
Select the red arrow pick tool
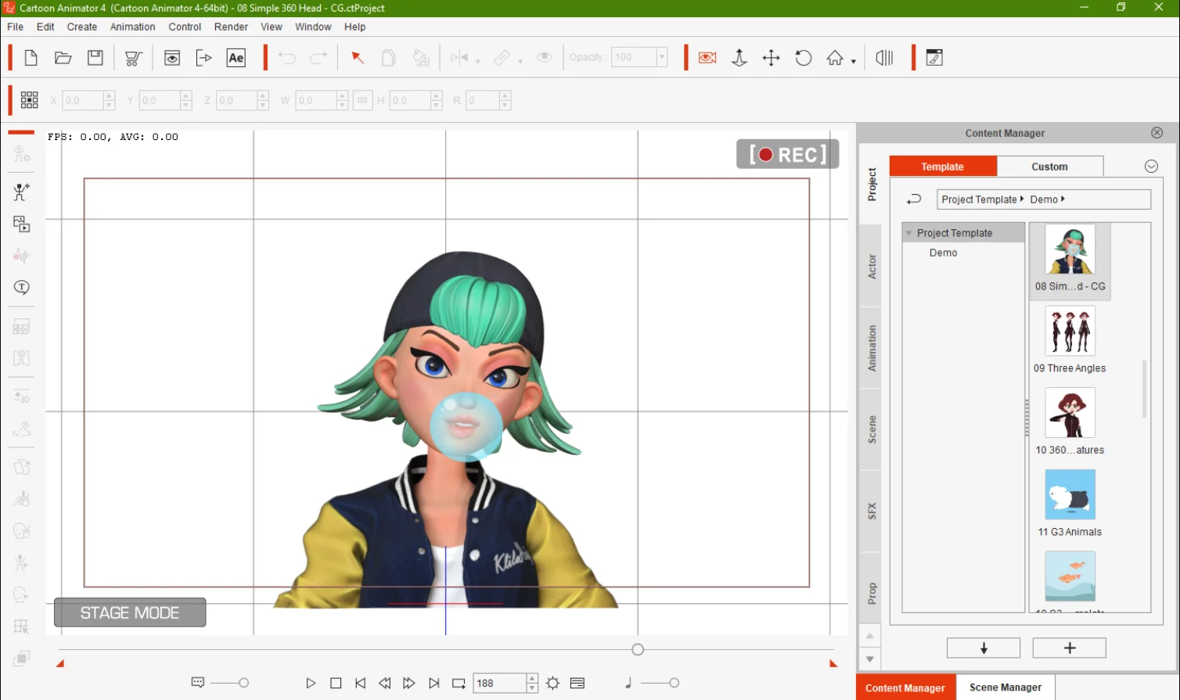[x=358, y=58]
